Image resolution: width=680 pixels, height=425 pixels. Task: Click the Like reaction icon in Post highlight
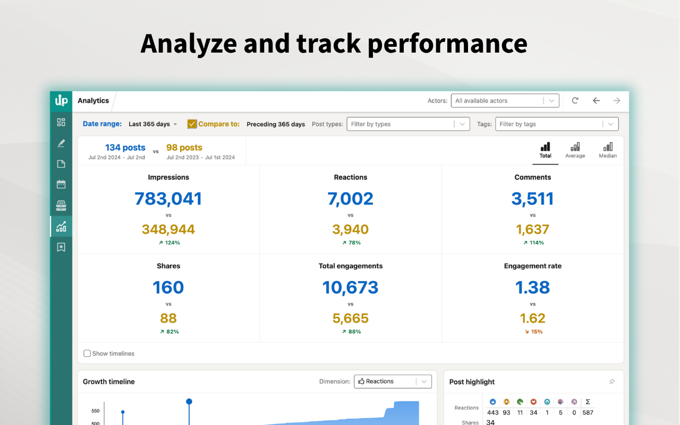coord(492,402)
